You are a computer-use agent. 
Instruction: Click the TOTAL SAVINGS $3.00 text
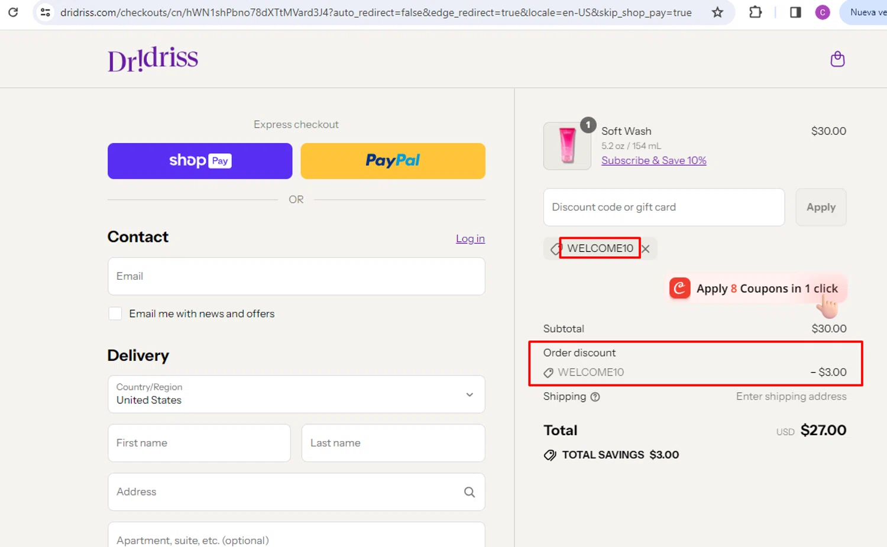620,455
